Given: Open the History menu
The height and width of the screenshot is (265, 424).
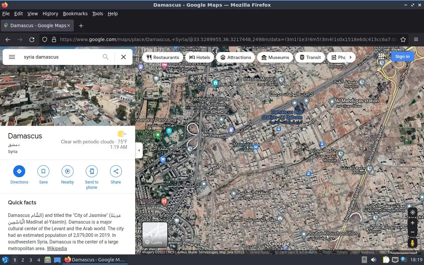Looking at the screenshot, I should point(50,14).
